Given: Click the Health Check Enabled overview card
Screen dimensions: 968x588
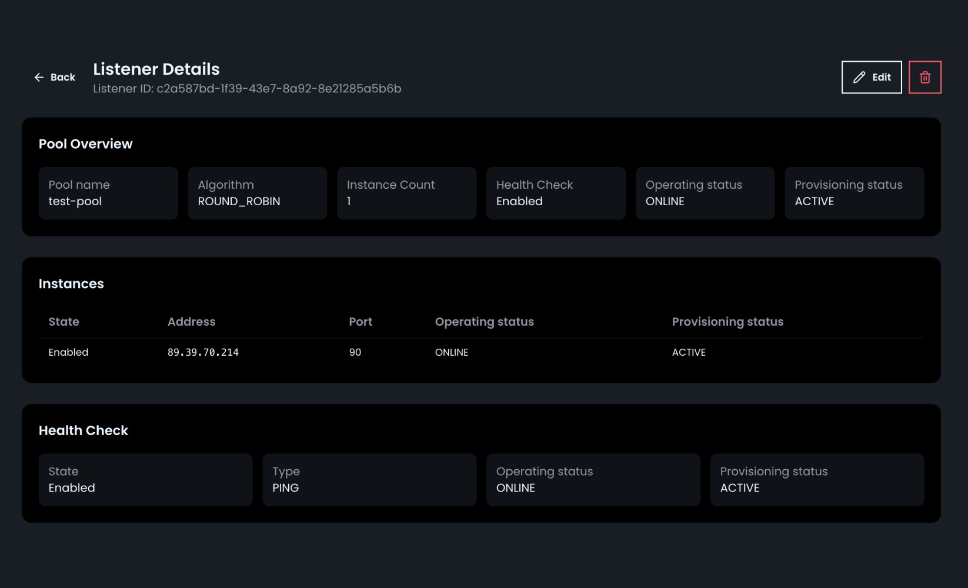Looking at the screenshot, I should tap(556, 193).
